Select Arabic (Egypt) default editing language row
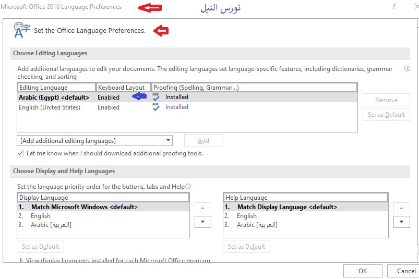 (x=54, y=98)
